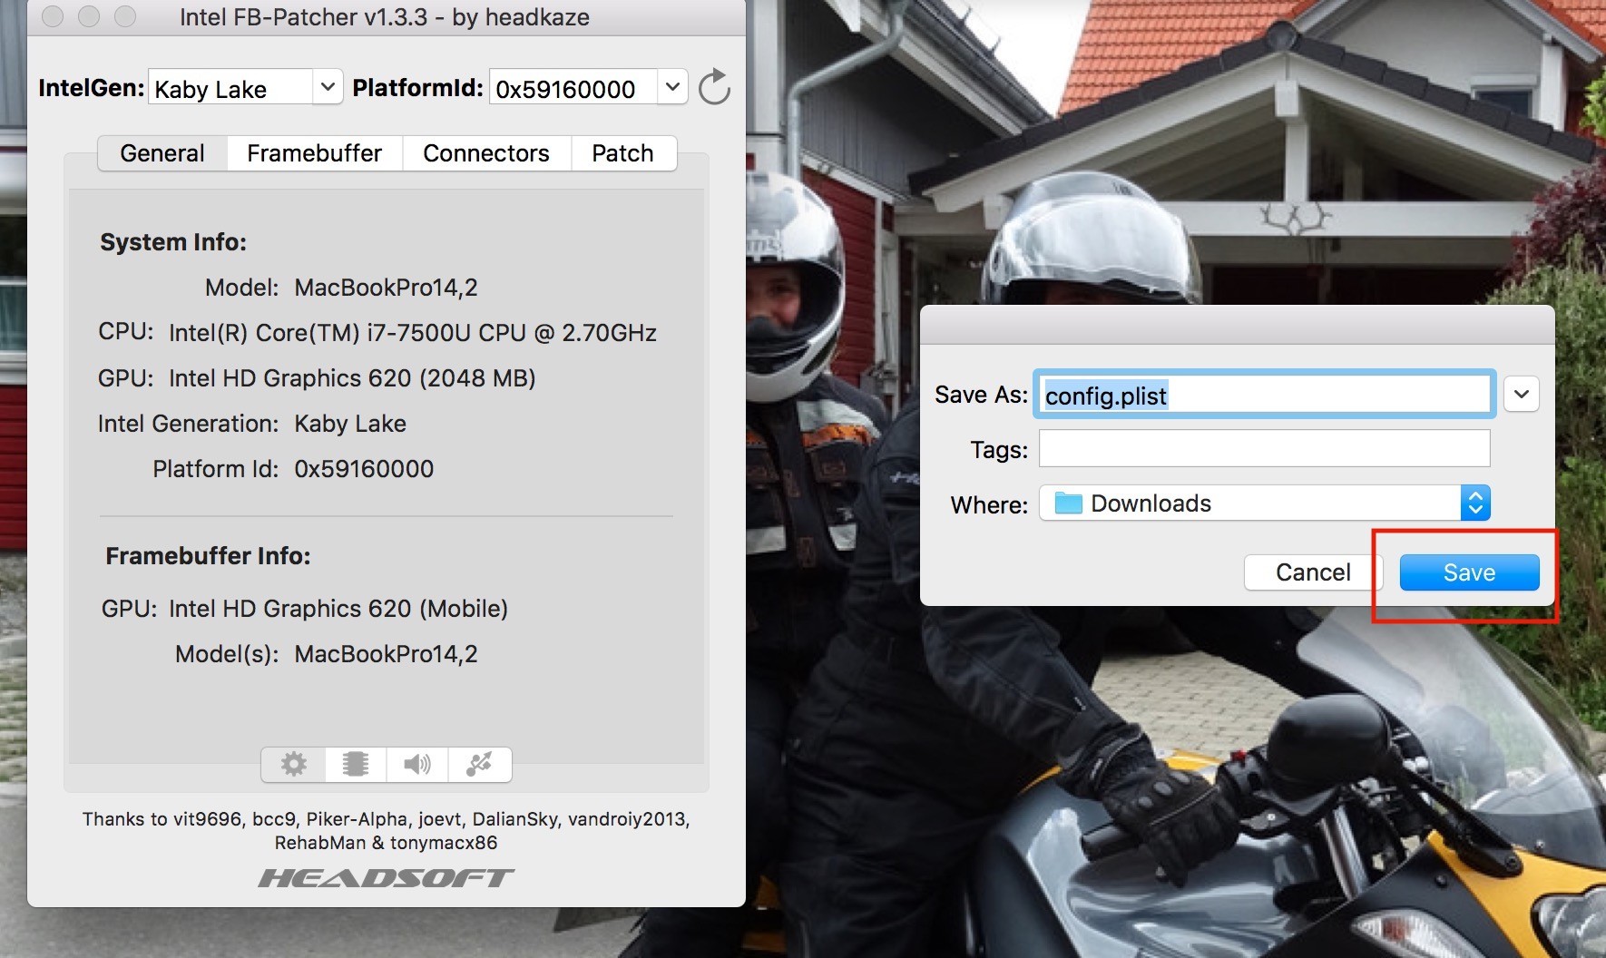The width and height of the screenshot is (1606, 958).
Task: Switch to the General tab
Action: 162,153
